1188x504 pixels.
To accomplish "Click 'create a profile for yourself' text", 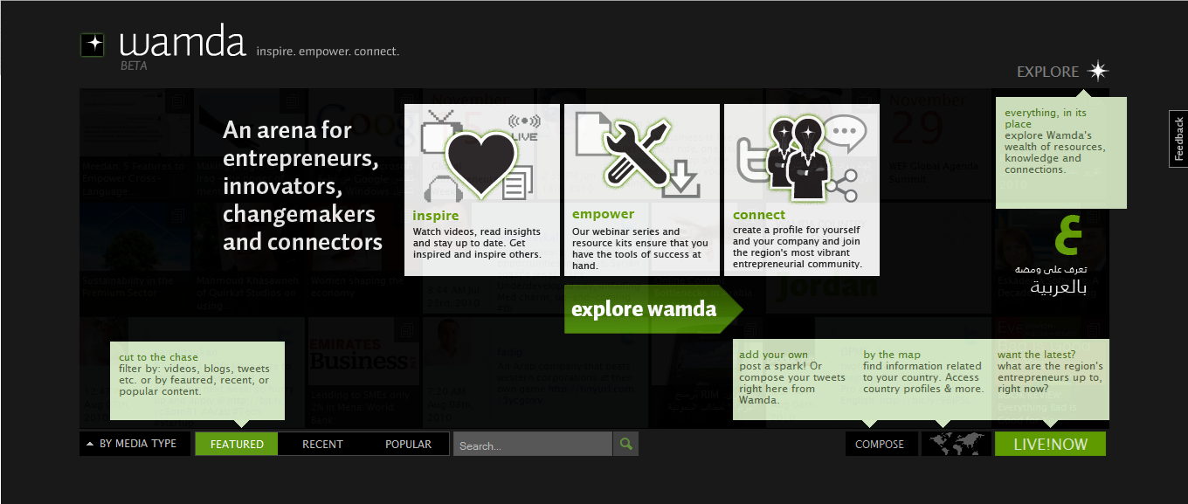I will click(798, 246).
